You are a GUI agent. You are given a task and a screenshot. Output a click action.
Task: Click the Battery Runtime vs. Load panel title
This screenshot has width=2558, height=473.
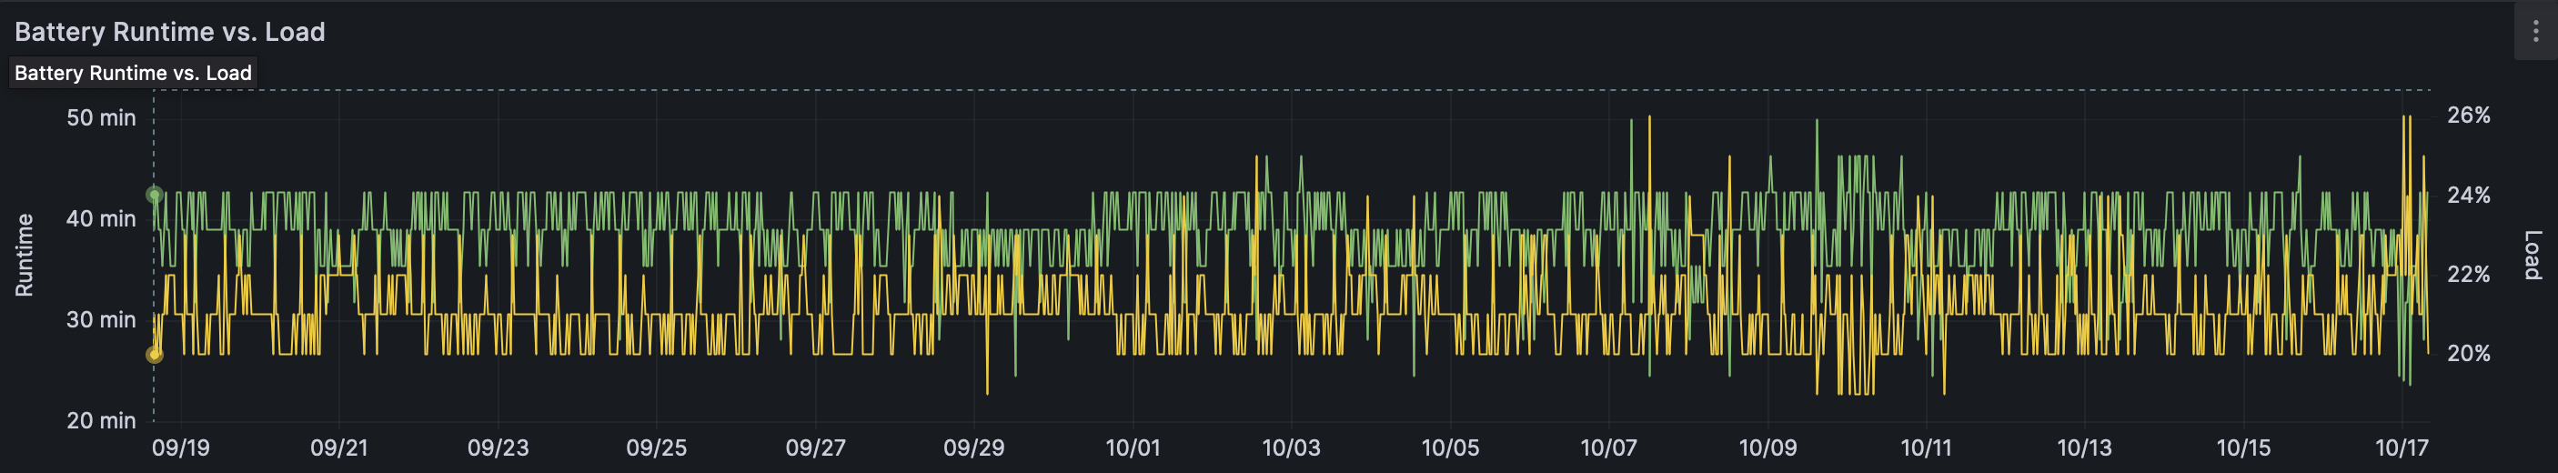[x=170, y=32]
